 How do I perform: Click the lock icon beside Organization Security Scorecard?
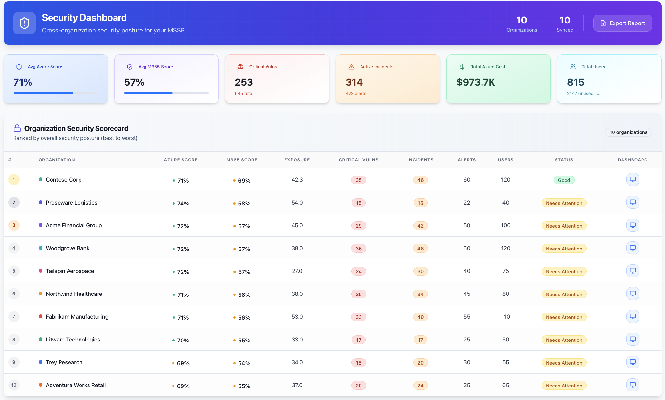pyautogui.click(x=17, y=128)
